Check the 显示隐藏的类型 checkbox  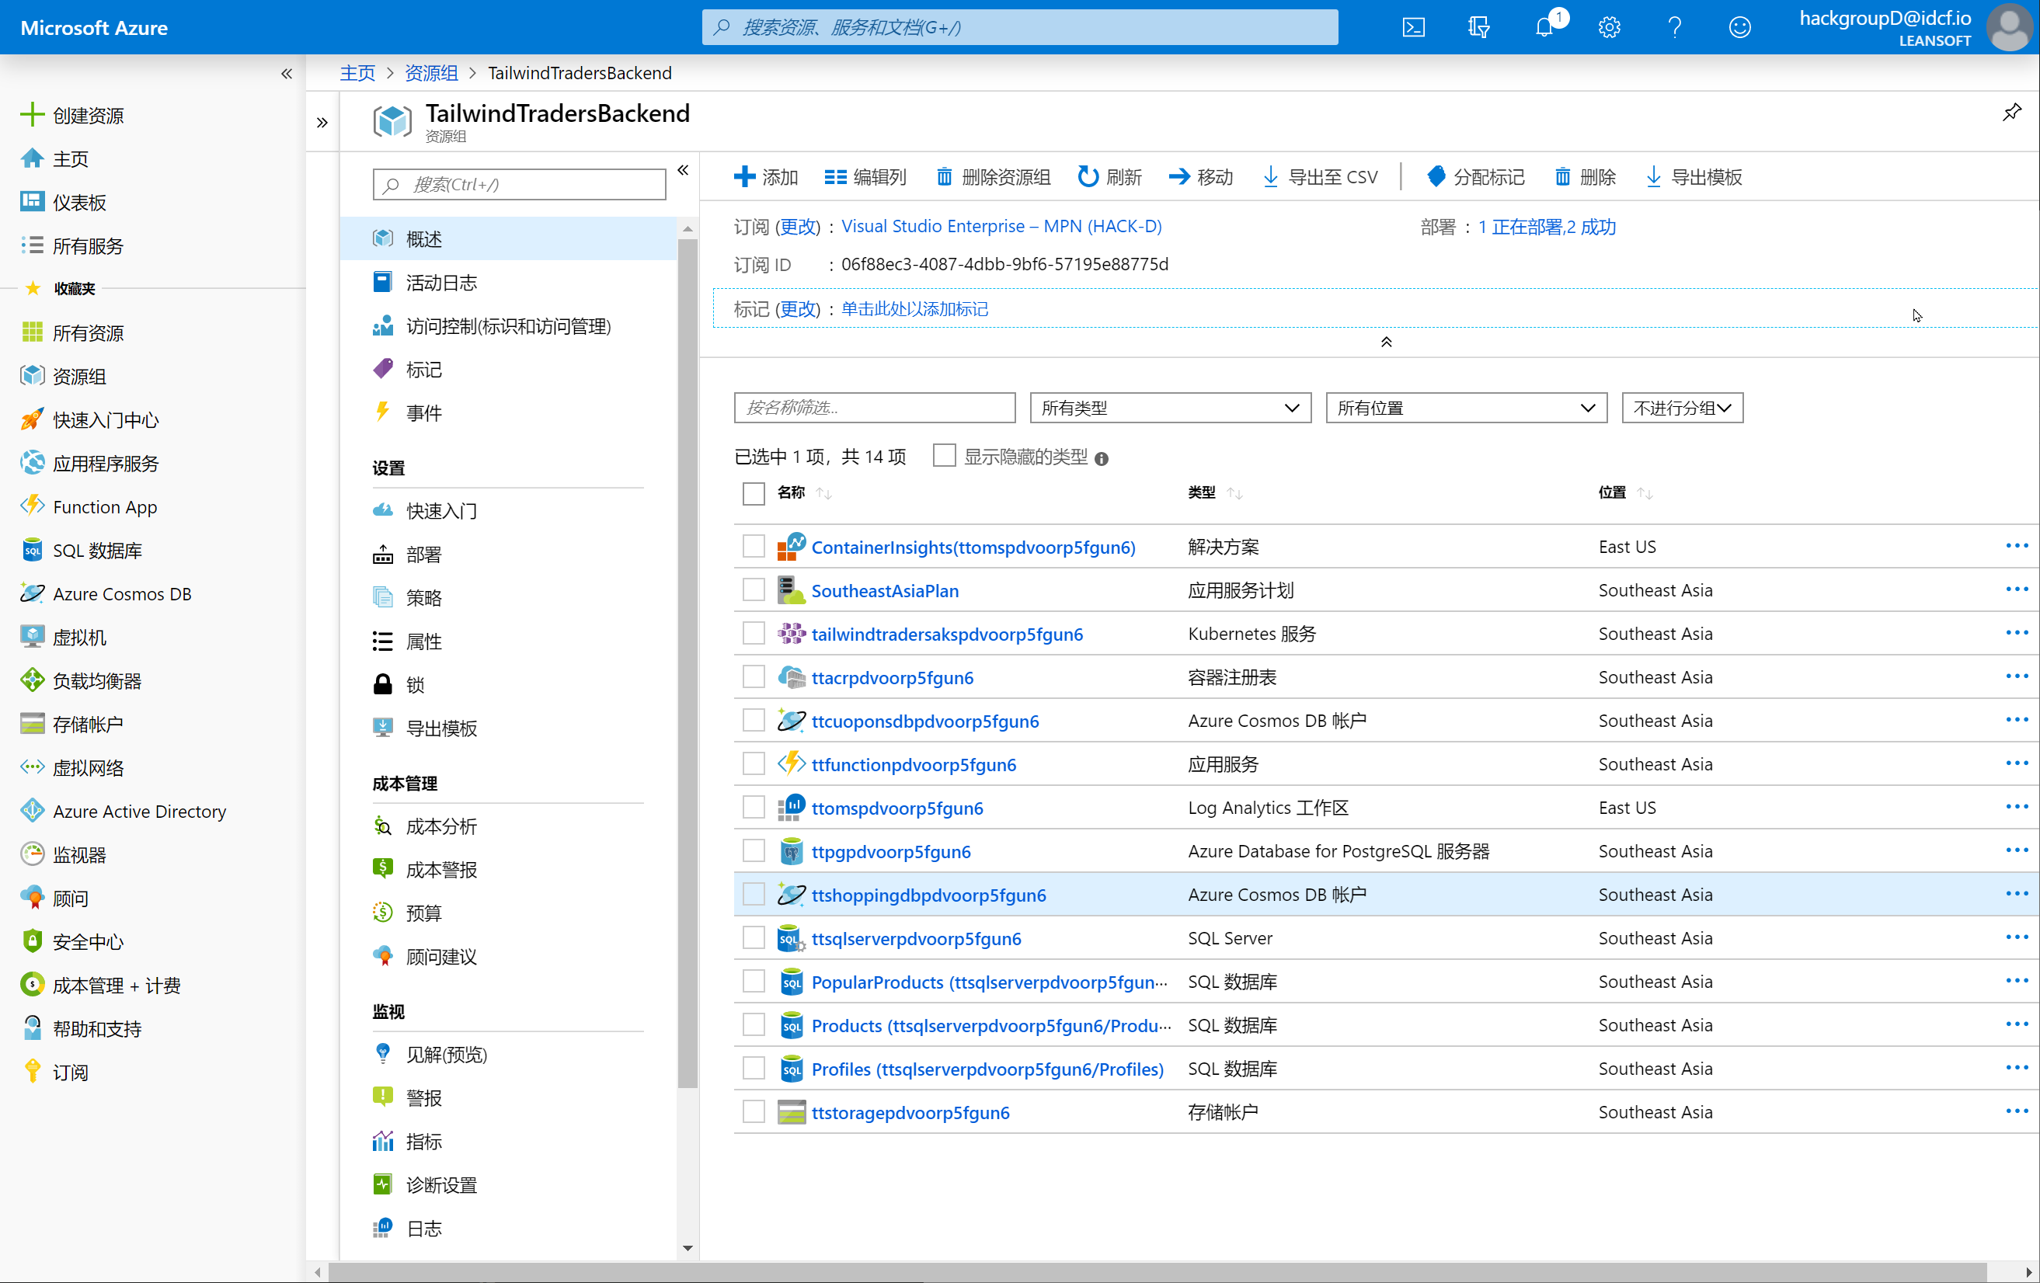tap(944, 457)
